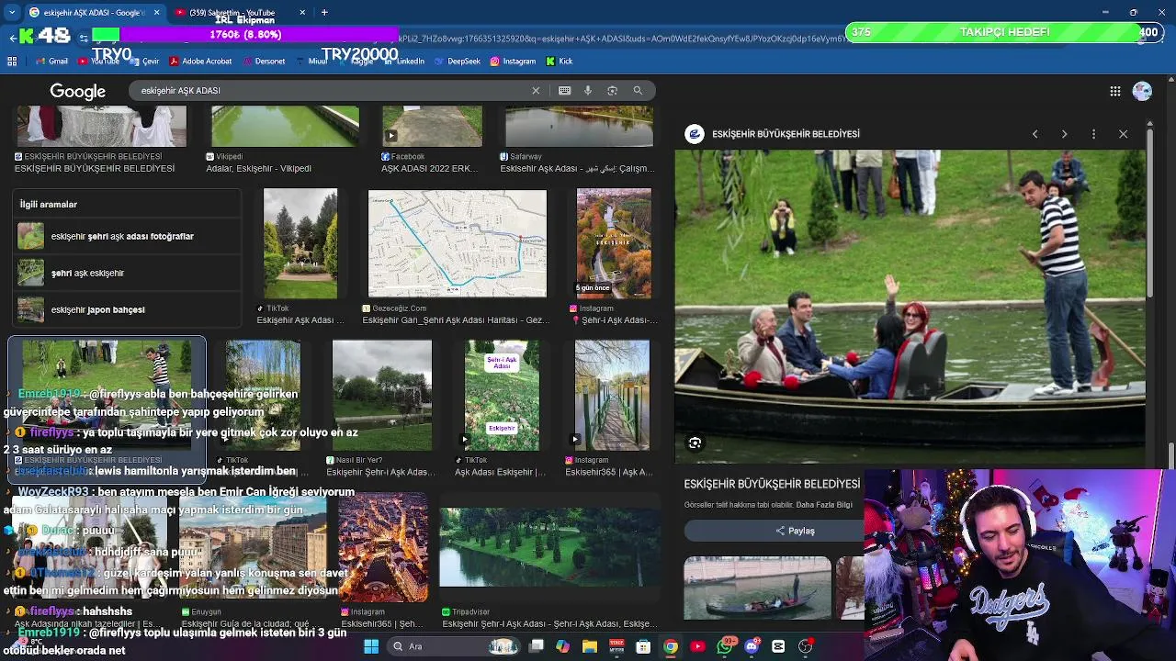
Task: Open the Adobe Acrobat bookmark
Action: coord(199,61)
